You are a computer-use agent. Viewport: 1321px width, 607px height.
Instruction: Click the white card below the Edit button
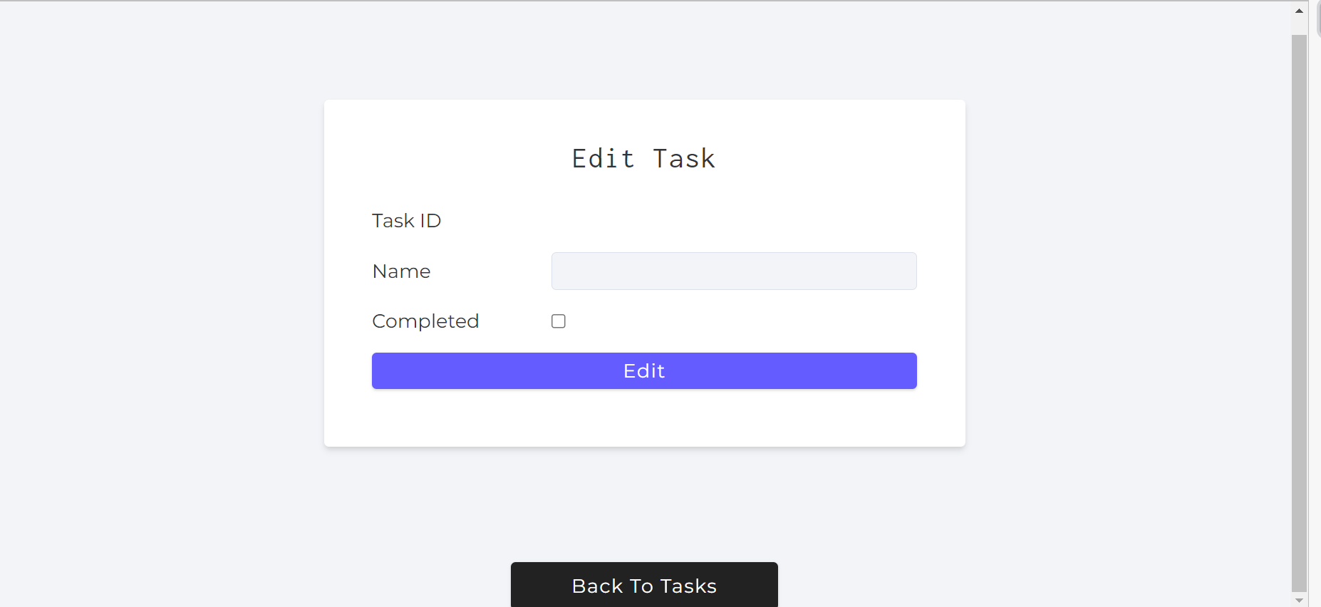644,417
